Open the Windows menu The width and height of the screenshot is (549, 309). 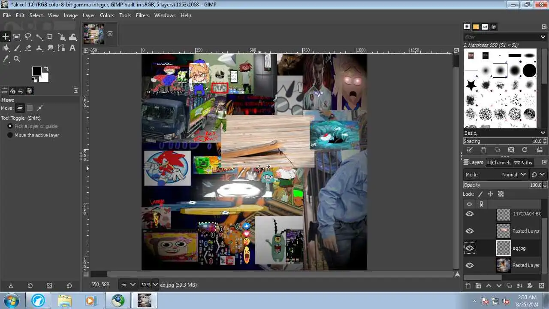165,15
